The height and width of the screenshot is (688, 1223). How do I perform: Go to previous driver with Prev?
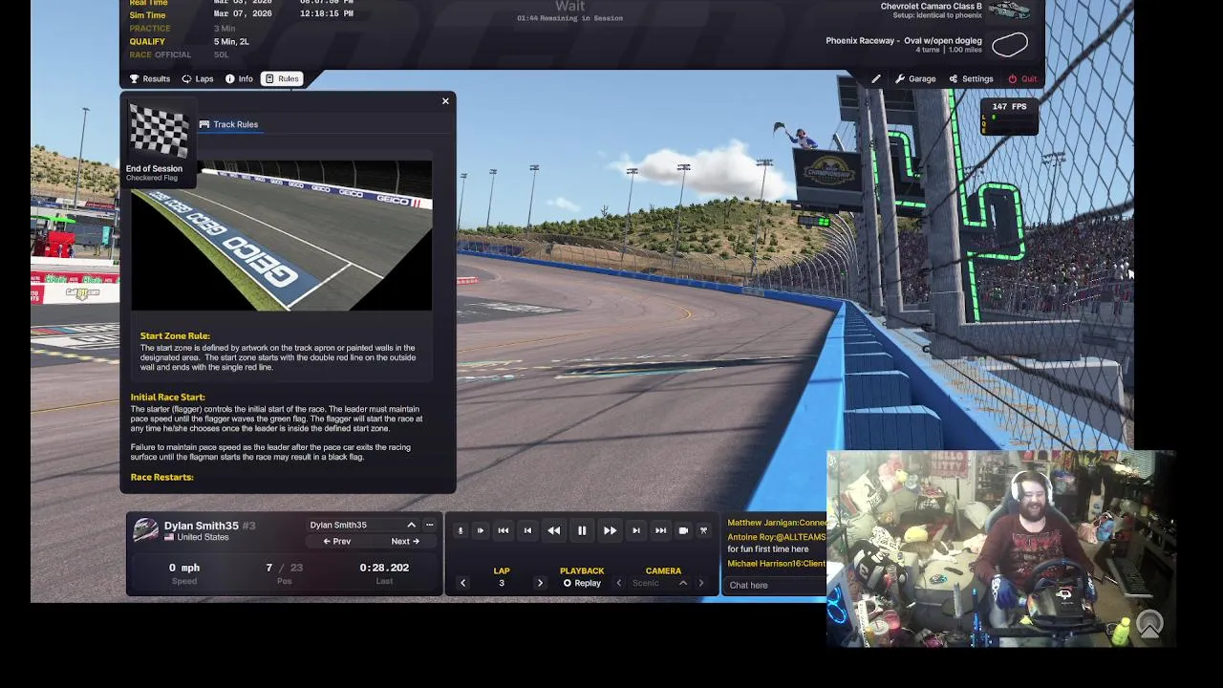(336, 541)
